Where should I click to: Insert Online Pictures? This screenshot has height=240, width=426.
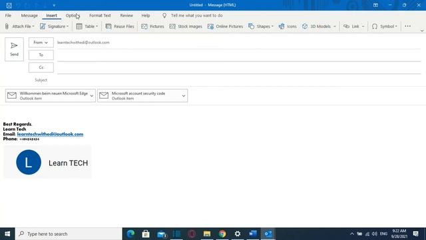(x=225, y=27)
